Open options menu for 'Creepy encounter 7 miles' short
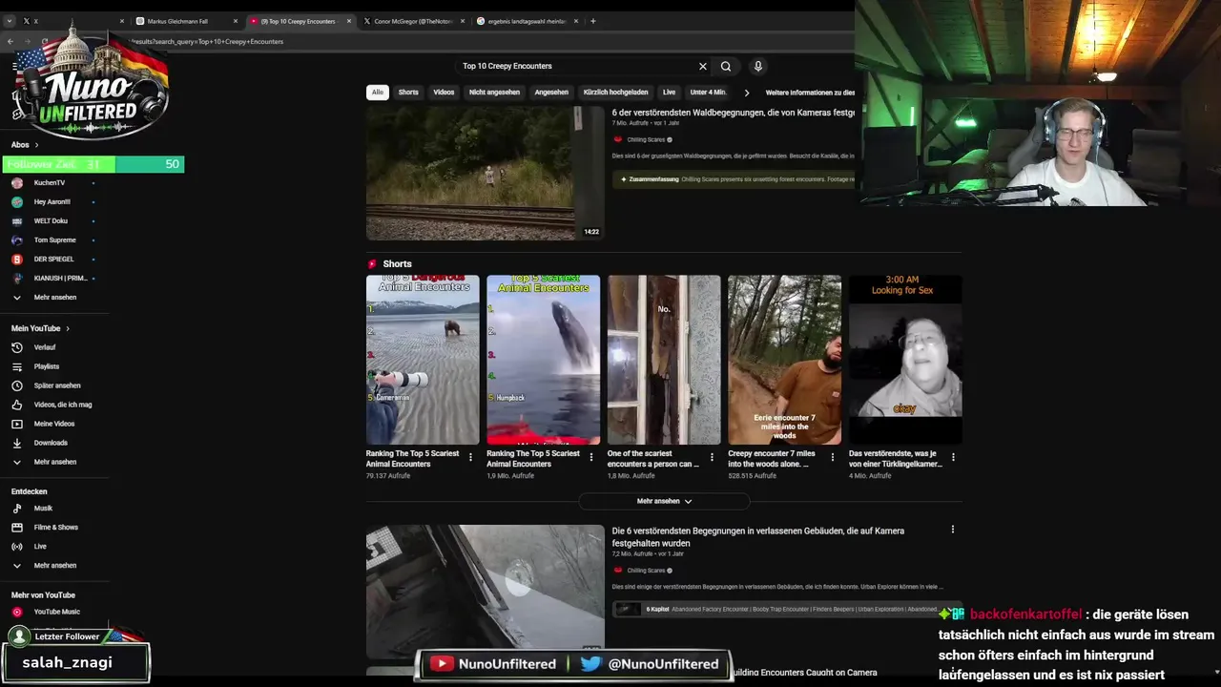1221x687 pixels. tap(832, 457)
